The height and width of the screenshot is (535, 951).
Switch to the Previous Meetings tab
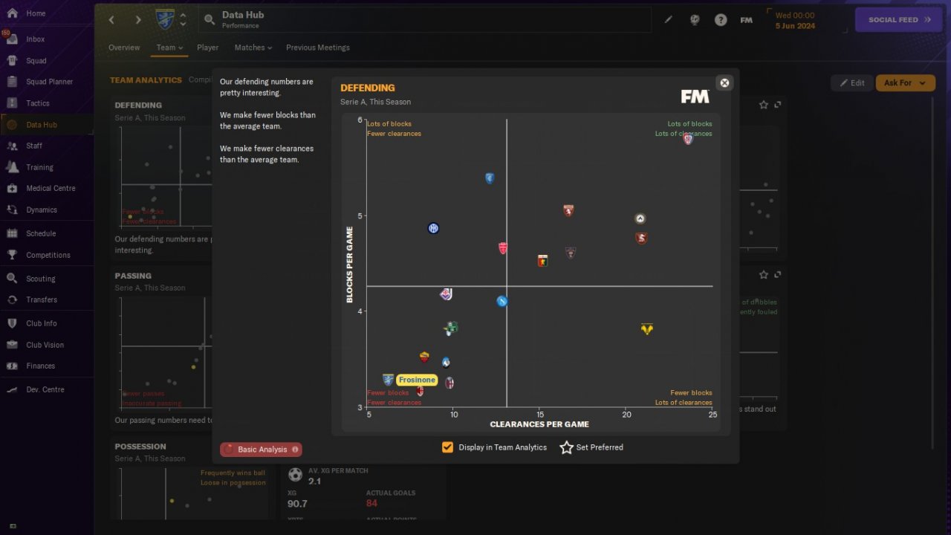coord(318,48)
